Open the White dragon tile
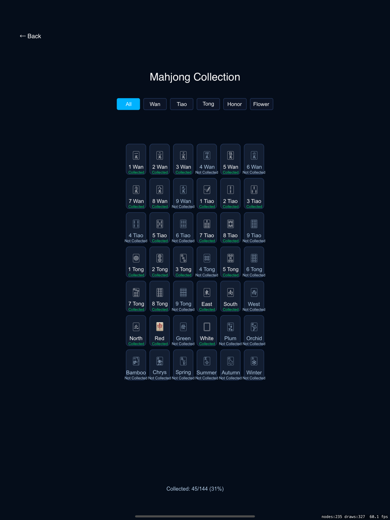 click(x=207, y=331)
